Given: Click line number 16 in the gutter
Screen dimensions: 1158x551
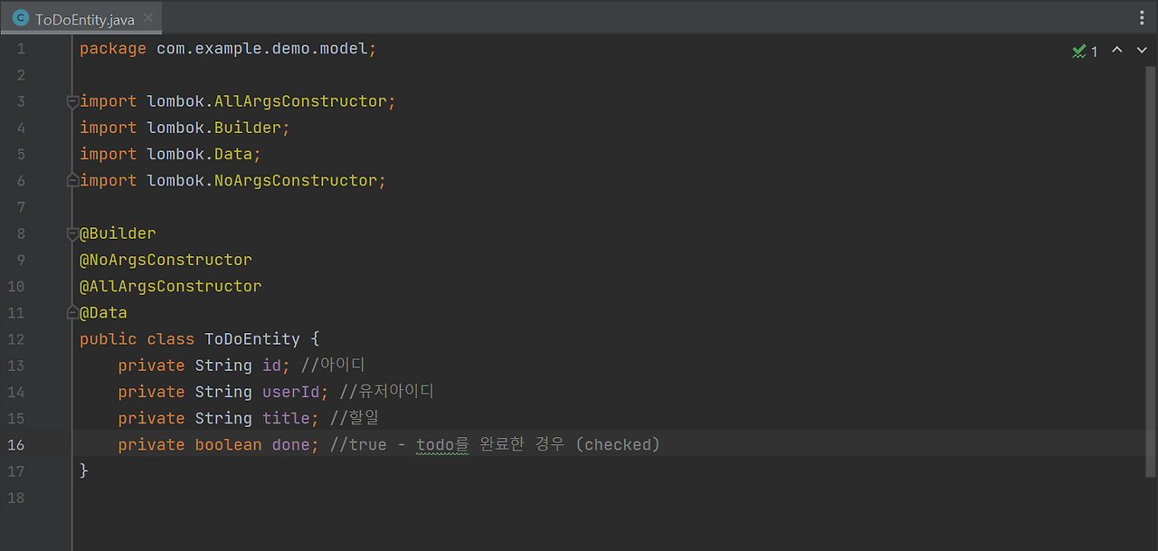Looking at the screenshot, I should [x=15, y=444].
